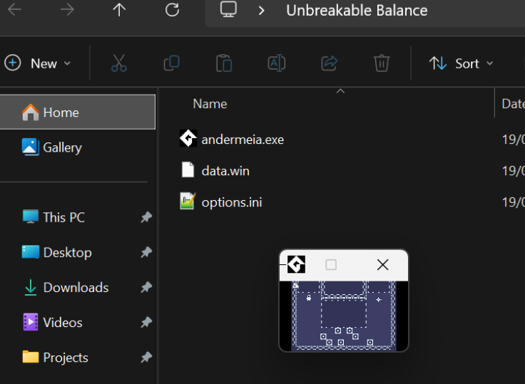Sort files by the Name column header
This screenshot has height=384, width=525.
(210, 104)
